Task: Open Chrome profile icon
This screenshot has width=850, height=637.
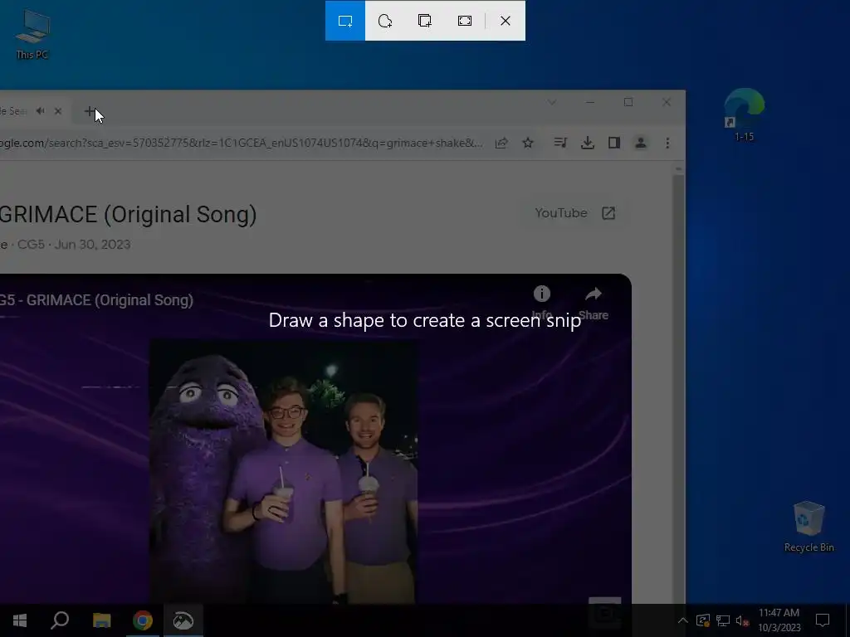Action: click(x=641, y=143)
